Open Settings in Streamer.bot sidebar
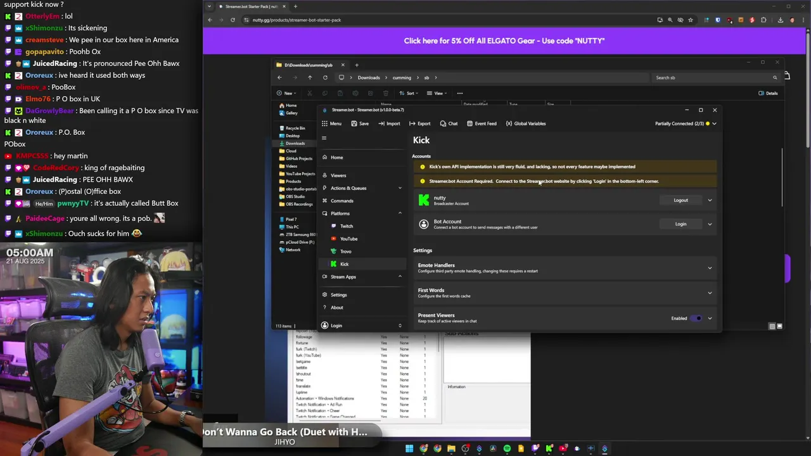Screen dimensions: 811x456 [x=361, y=294]
